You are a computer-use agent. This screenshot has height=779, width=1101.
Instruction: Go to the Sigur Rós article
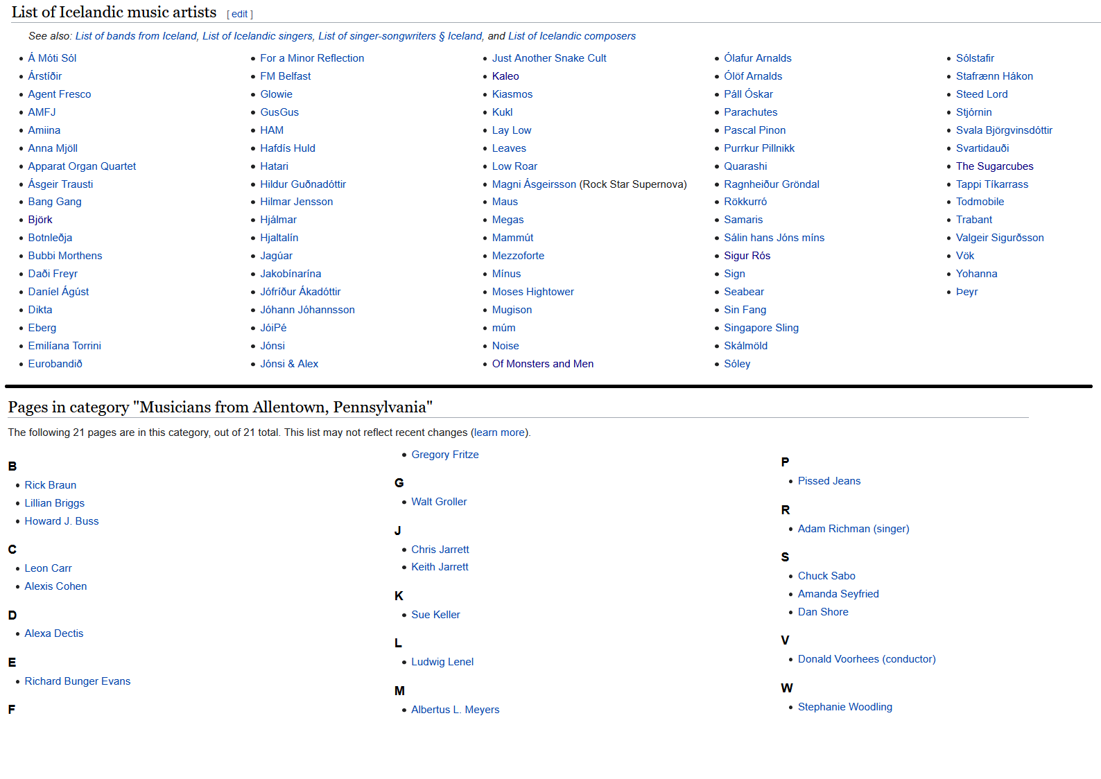click(747, 256)
